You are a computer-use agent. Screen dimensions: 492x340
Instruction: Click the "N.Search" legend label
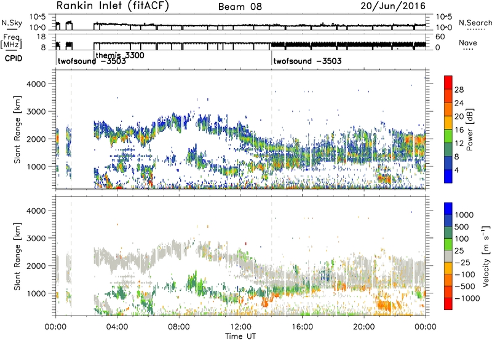tap(475, 23)
